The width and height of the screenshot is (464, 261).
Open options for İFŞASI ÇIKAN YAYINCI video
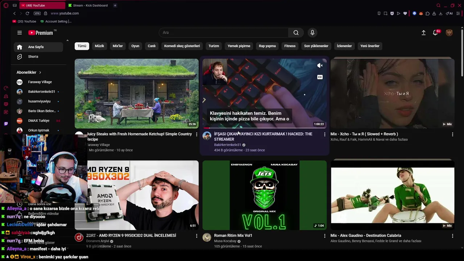(324, 134)
